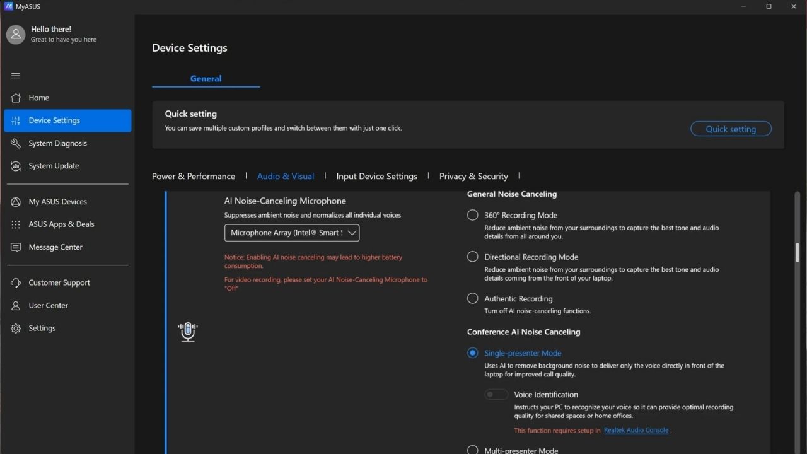
Task: Open the Realtek Audio Console link
Action: point(636,430)
